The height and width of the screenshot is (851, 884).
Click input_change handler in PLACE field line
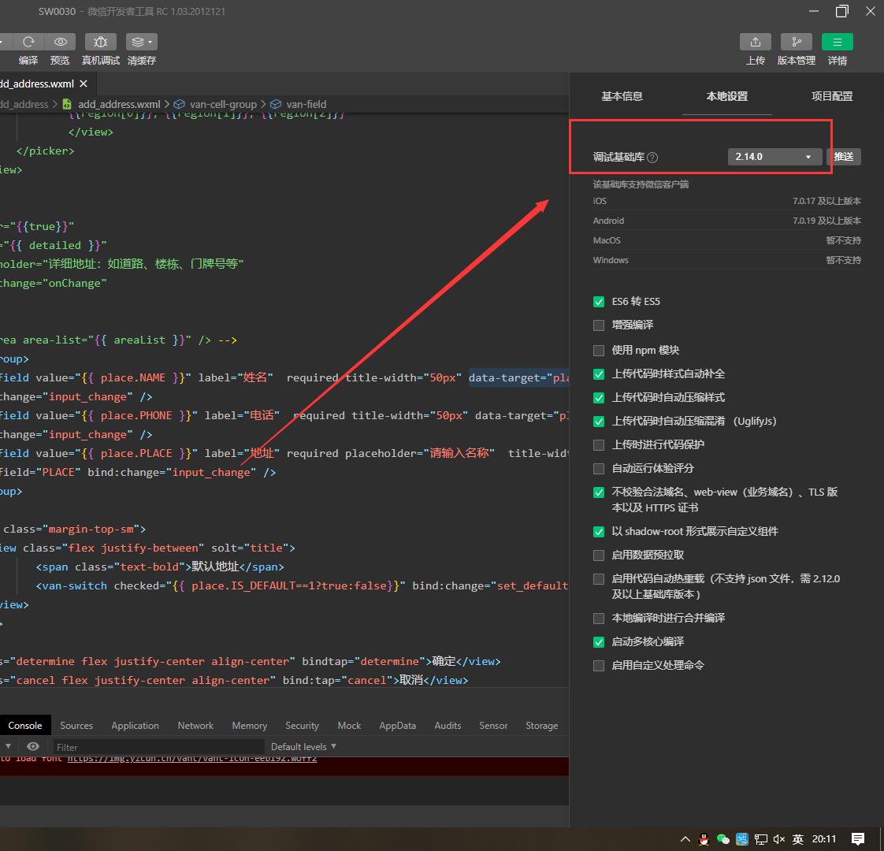point(211,473)
